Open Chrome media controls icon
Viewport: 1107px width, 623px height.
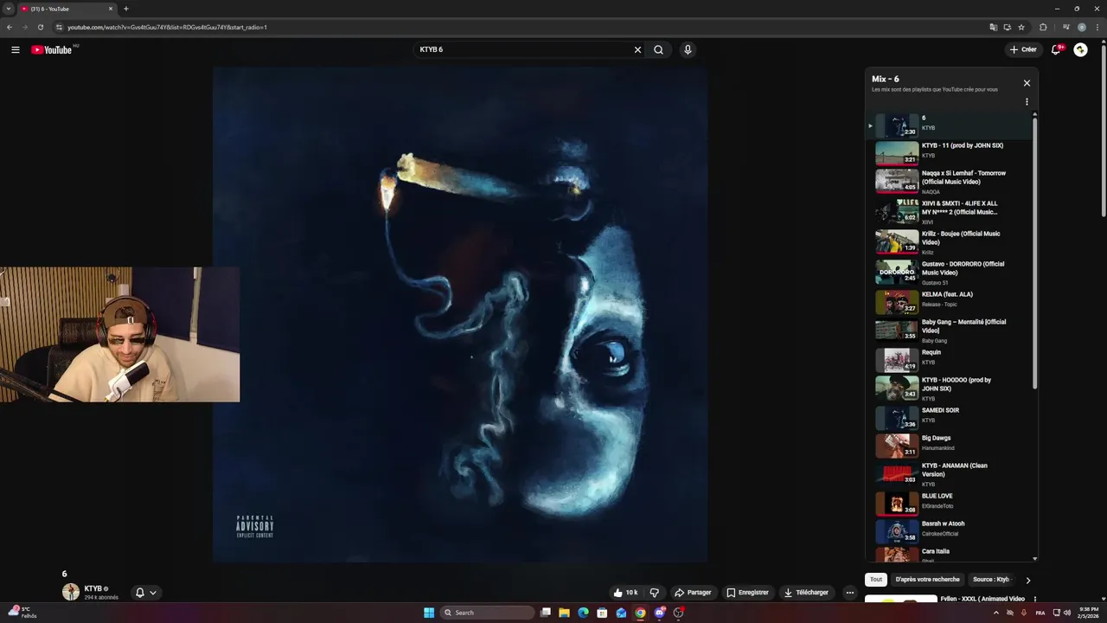pyautogui.click(x=1066, y=27)
